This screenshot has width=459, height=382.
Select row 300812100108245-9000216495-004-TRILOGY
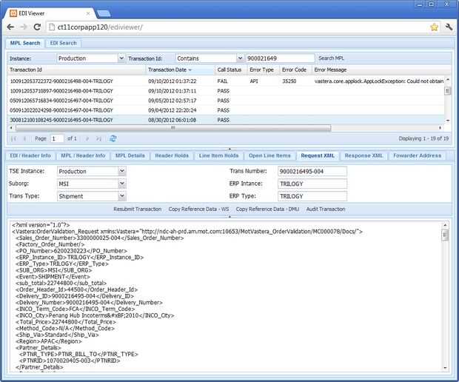(x=225, y=120)
